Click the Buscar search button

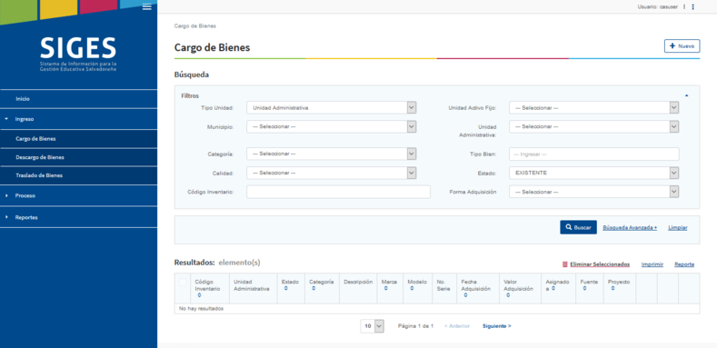tap(578, 227)
